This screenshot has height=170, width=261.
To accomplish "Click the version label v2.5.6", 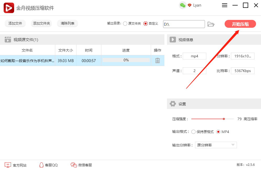I will 250,165.
